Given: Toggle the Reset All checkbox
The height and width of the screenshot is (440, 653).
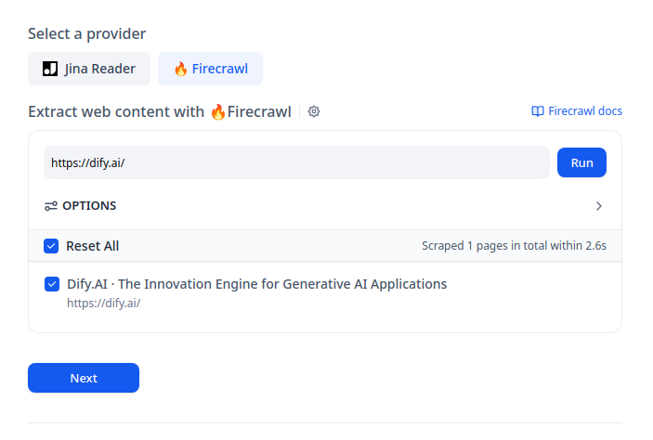Looking at the screenshot, I should tap(51, 246).
